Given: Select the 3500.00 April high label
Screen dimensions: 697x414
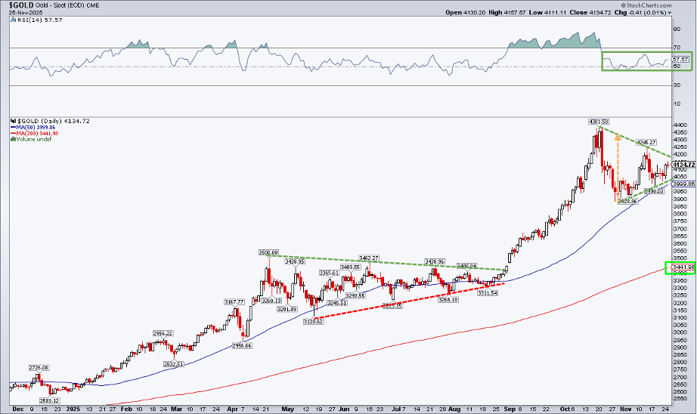Looking at the screenshot, I should pos(268,252).
